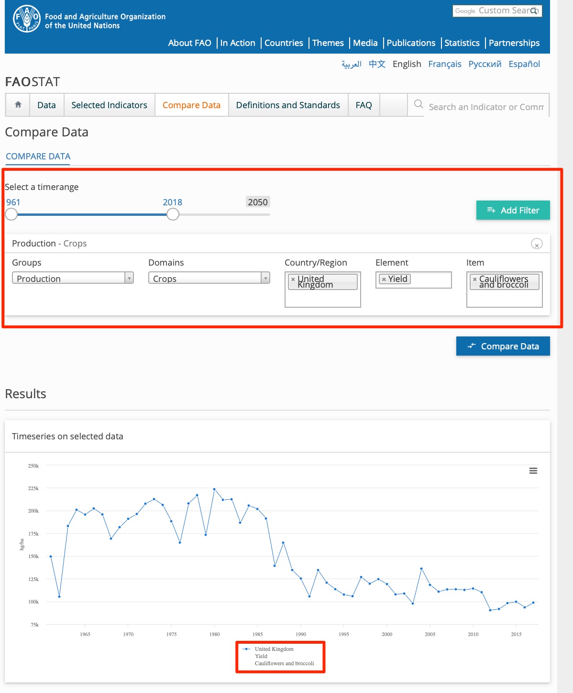Switch language to Français

pyautogui.click(x=445, y=64)
